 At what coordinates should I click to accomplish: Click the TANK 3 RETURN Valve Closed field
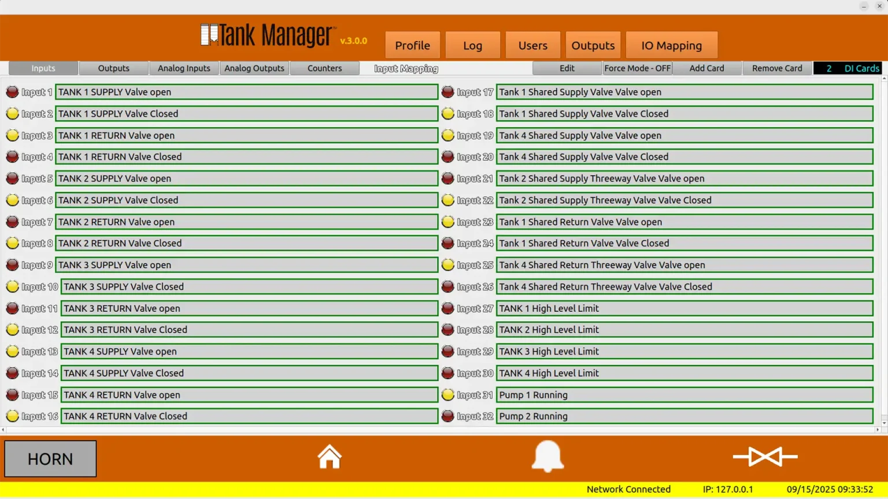coord(249,330)
